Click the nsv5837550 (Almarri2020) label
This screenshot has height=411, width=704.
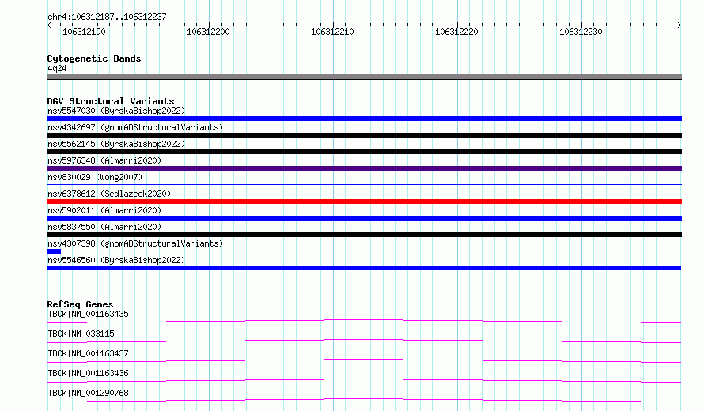pos(104,227)
